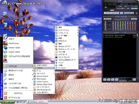
Task: Open ワードパッド
Action: tap(67, 68)
